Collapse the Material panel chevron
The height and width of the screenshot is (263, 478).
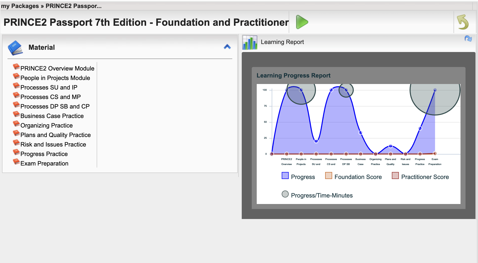point(227,47)
